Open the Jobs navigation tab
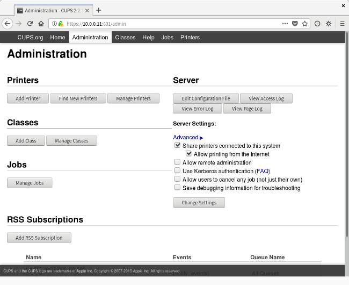This screenshot has width=349, height=285. point(168,38)
